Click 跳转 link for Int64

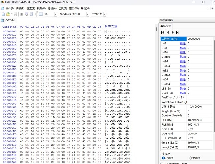point(183,79)
